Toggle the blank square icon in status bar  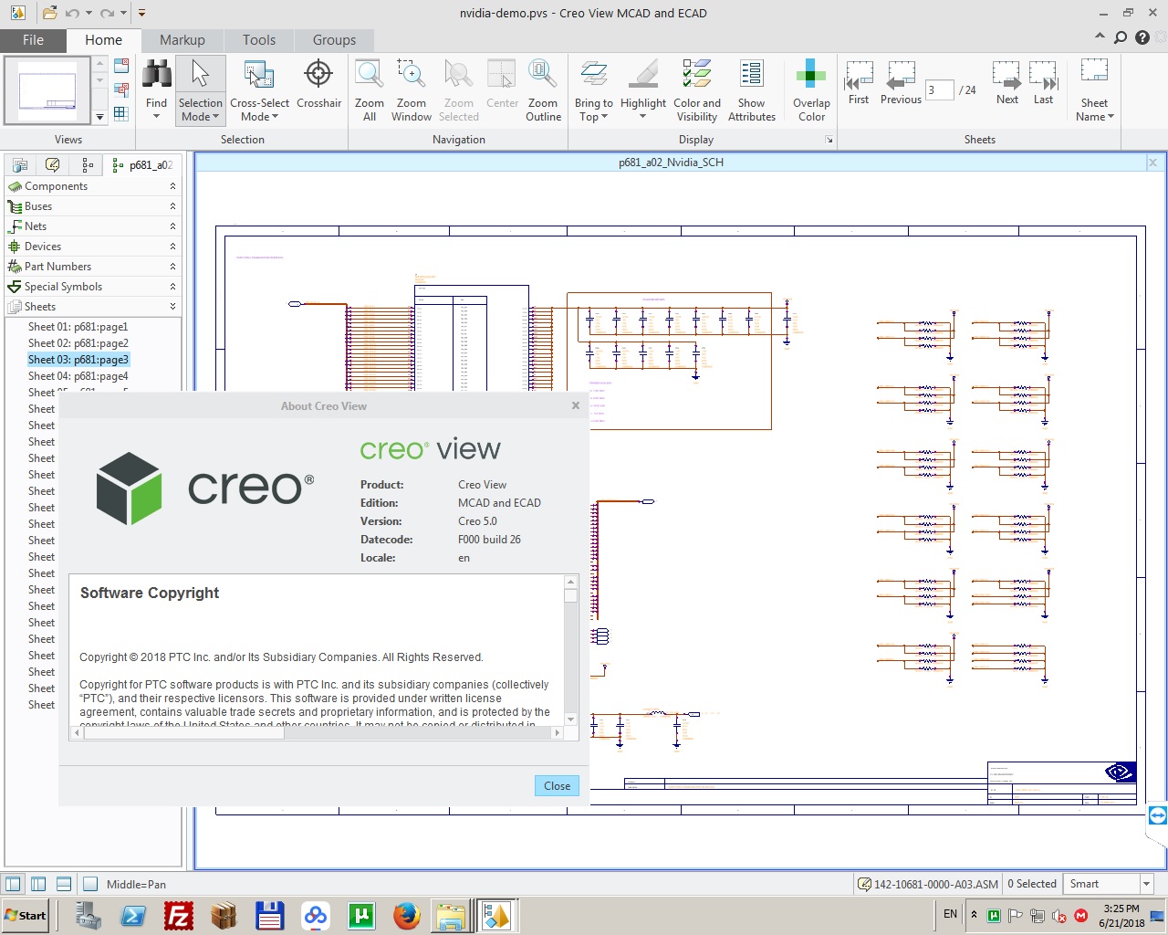90,884
